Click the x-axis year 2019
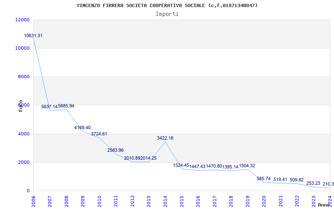334x209 pixels. 248,201
